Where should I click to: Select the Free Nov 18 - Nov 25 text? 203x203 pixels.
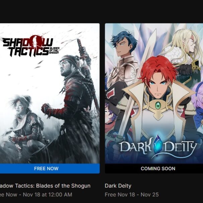tap(132, 195)
